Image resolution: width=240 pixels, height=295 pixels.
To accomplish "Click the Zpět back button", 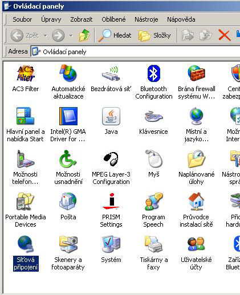I will click(25, 35).
